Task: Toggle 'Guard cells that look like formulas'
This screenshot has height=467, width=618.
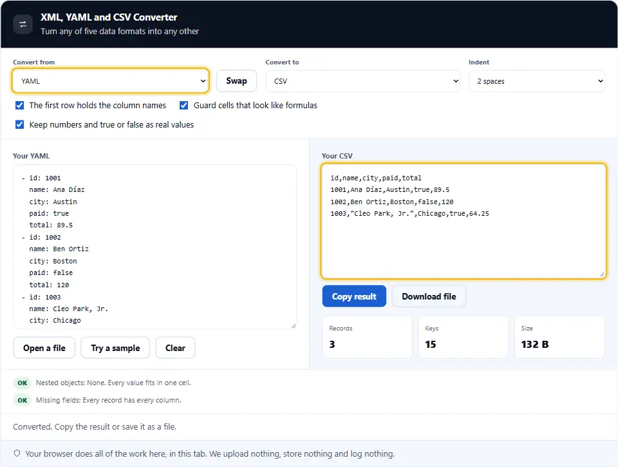Action: (x=183, y=105)
